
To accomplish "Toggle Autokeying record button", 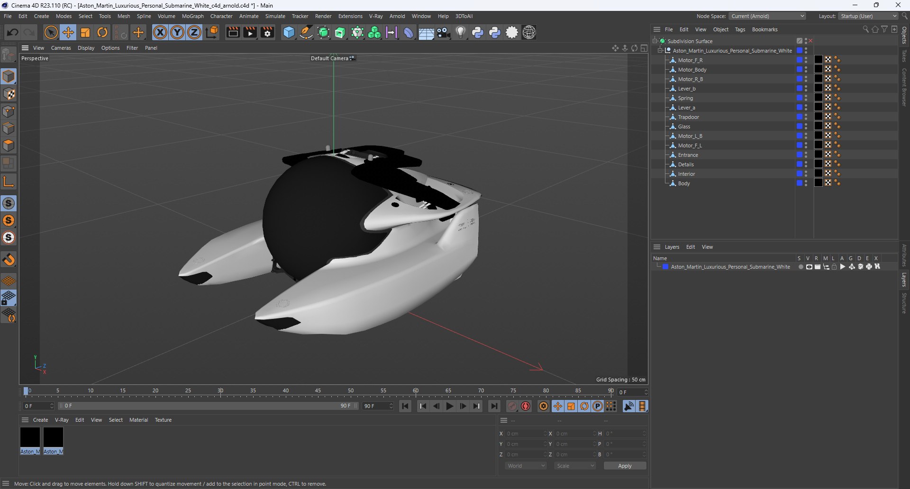I will pyautogui.click(x=526, y=406).
